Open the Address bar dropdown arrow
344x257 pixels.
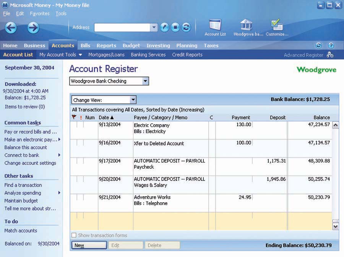(154, 28)
